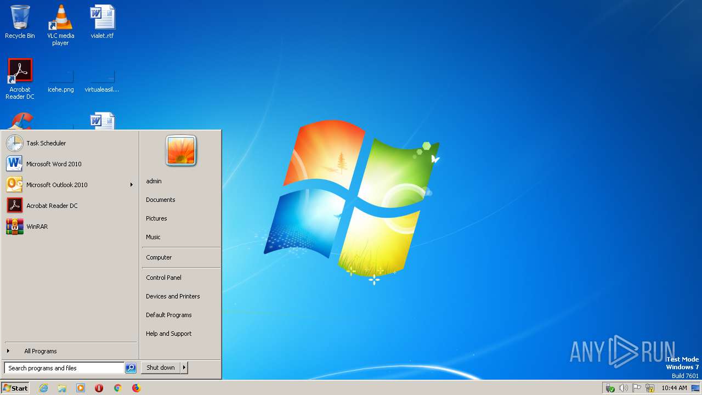Expand Microsoft Outlook 2010 jump list arrow
Image resolution: width=702 pixels, height=395 pixels.
pyautogui.click(x=132, y=185)
